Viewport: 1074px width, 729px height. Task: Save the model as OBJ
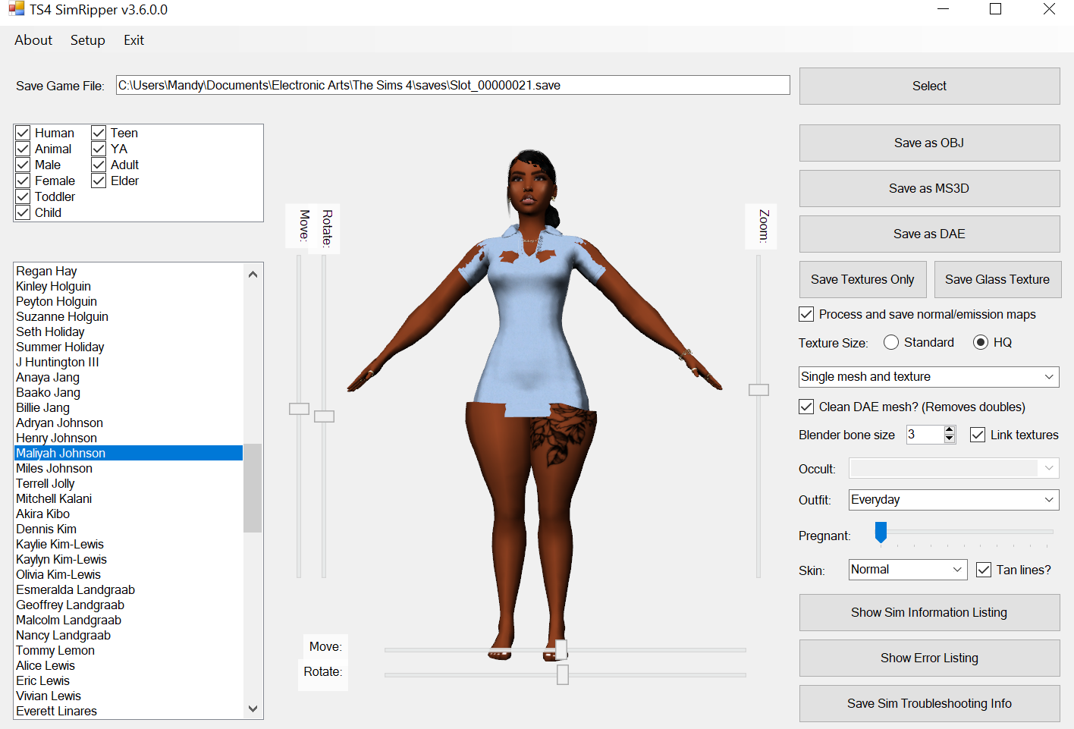point(928,143)
